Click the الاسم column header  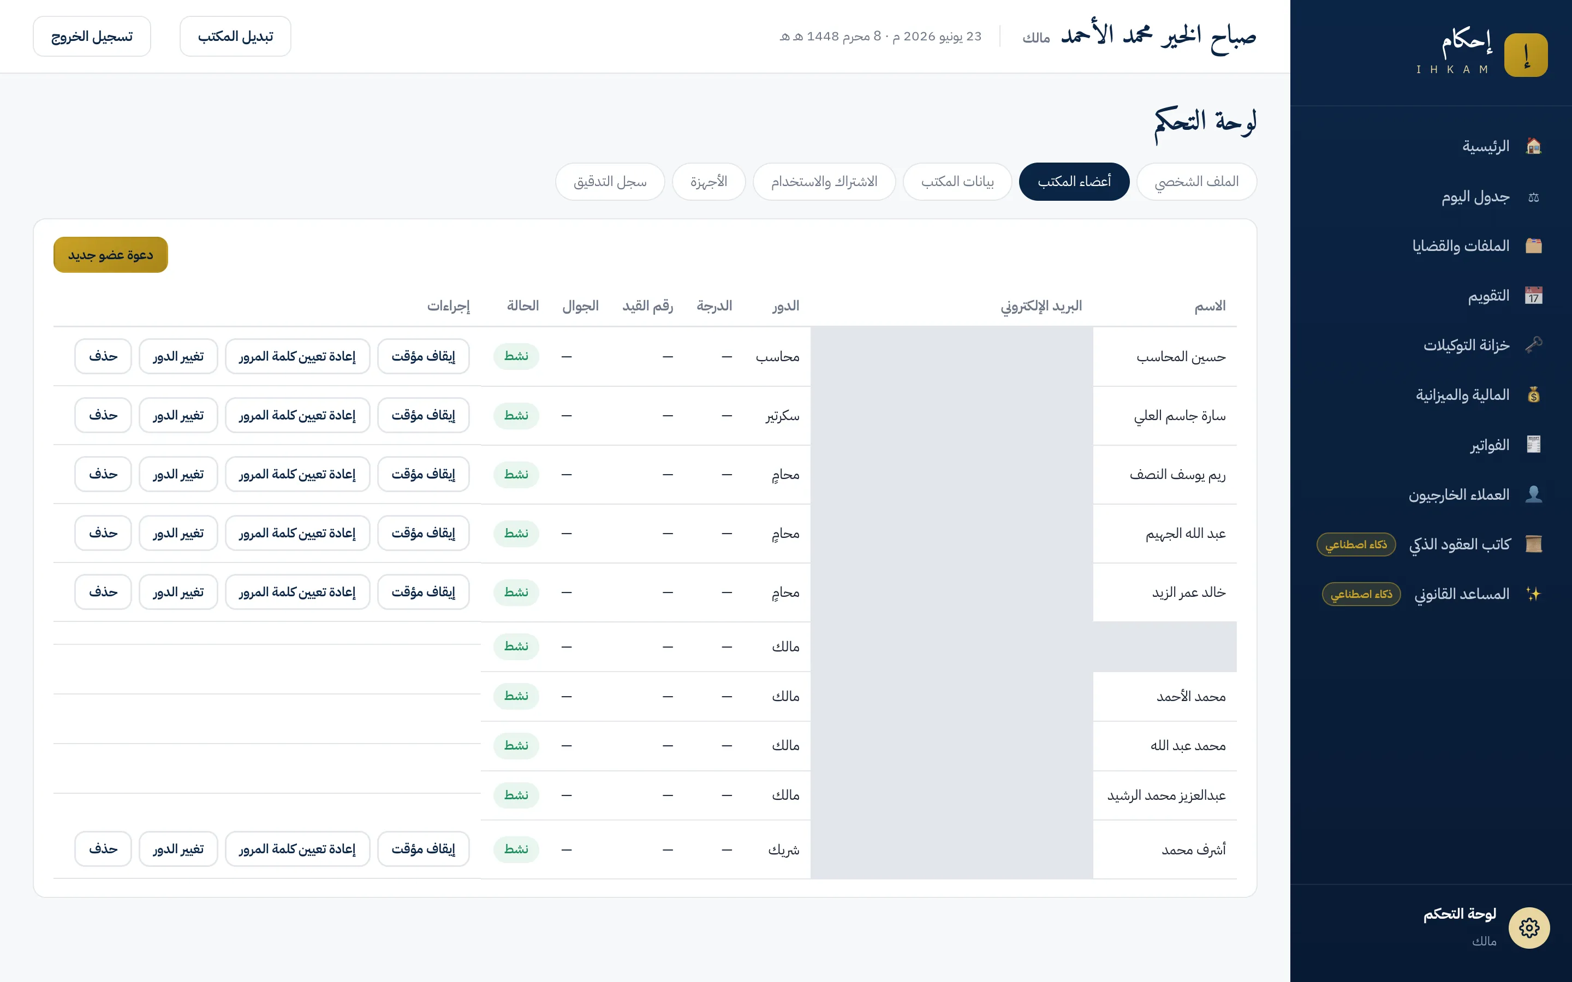coord(1210,306)
